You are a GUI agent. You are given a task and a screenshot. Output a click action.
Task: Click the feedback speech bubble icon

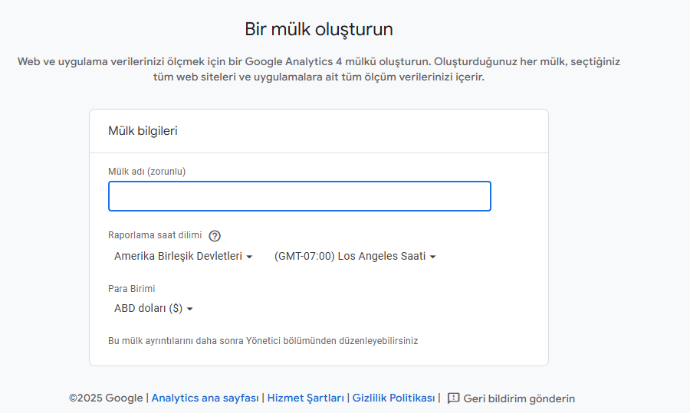[453, 398]
